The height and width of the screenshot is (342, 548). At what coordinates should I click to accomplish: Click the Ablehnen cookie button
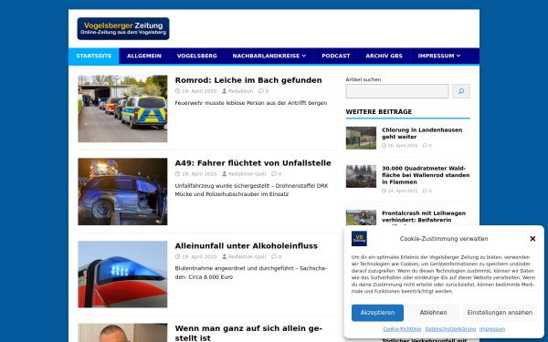click(x=433, y=313)
